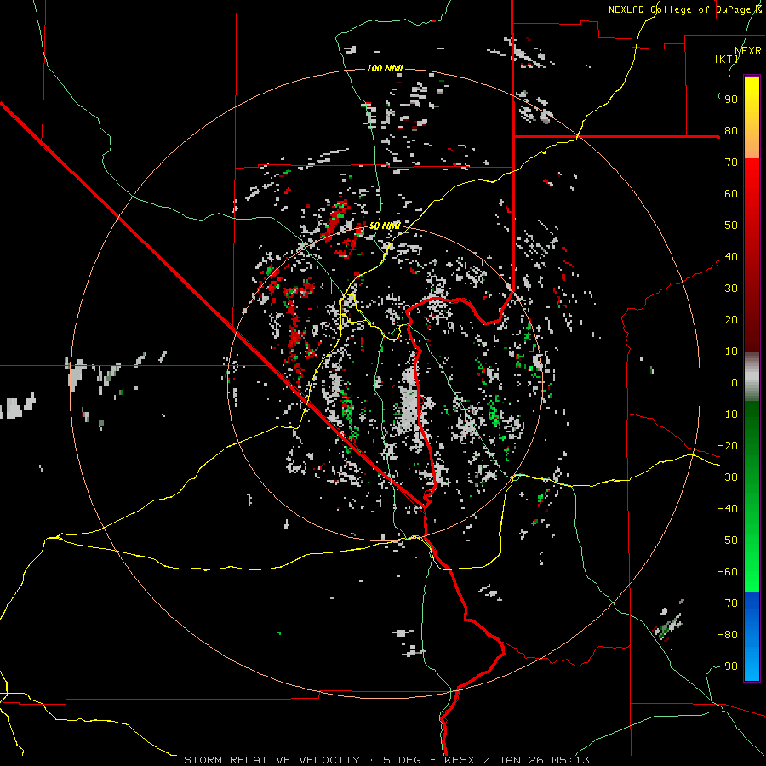
Task: Pick the -40 knot scale label
Action: tap(728, 509)
